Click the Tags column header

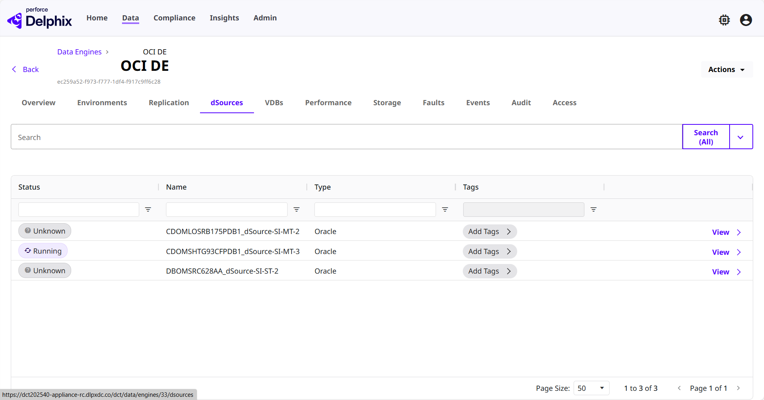[471, 187]
